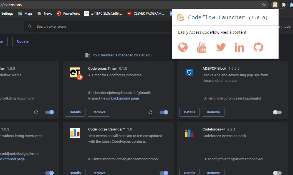Remove the CodeForces Calendar extension
293x175 pixels.
[99, 172]
